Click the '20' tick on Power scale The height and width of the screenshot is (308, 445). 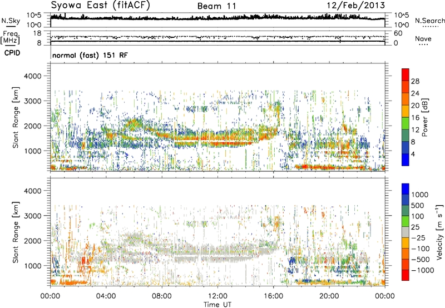click(x=415, y=106)
